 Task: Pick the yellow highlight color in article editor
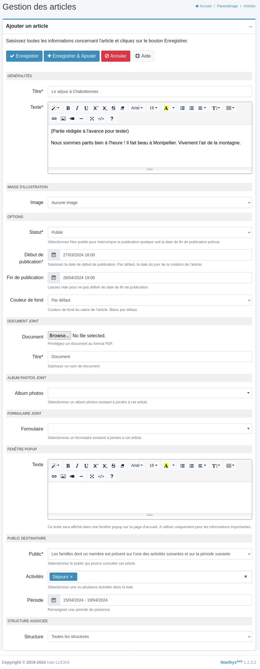(x=166, y=108)
